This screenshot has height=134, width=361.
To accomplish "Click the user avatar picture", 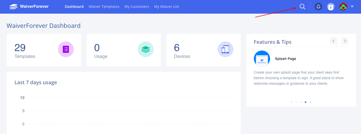I will (343, 7).
